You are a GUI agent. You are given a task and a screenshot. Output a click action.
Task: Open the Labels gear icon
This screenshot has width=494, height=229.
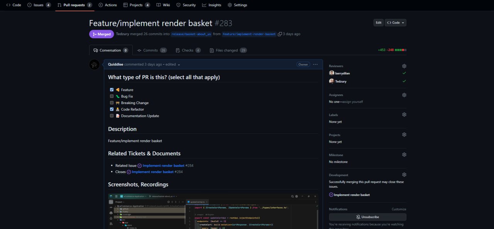point(404,115)
